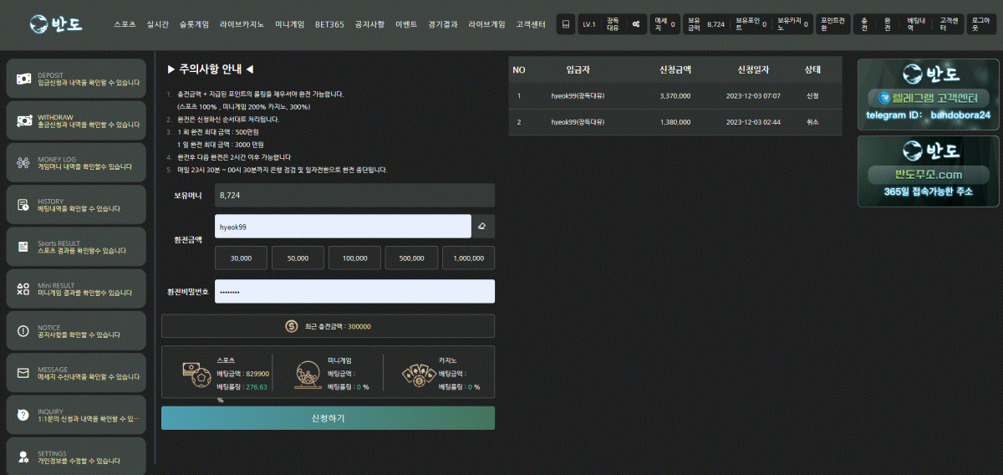The height and width of the screenshot is (475, 1003).
Task: Click the 로그아웃 logout button
Action: pyautogui.click(x=981, y=24)
